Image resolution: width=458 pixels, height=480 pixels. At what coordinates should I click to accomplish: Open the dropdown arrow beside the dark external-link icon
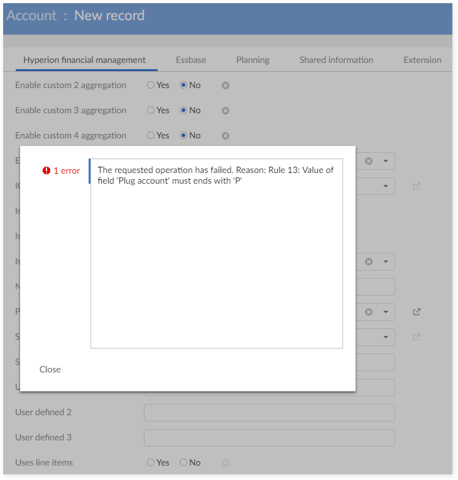pyautogui.click(x=386, y=312)
